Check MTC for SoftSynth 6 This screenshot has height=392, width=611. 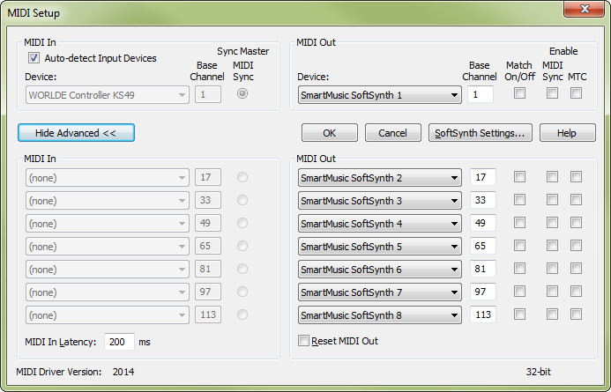(577, 269)
